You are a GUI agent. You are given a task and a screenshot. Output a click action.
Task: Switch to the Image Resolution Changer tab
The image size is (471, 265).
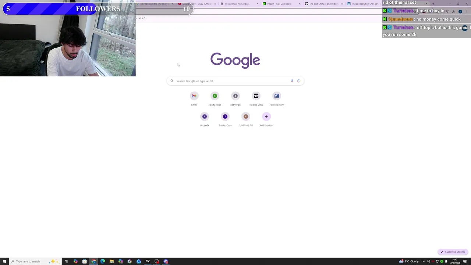tap(364, 4)
